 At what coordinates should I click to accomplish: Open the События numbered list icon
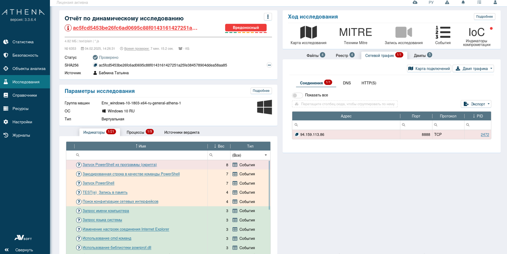coord(443,33)
